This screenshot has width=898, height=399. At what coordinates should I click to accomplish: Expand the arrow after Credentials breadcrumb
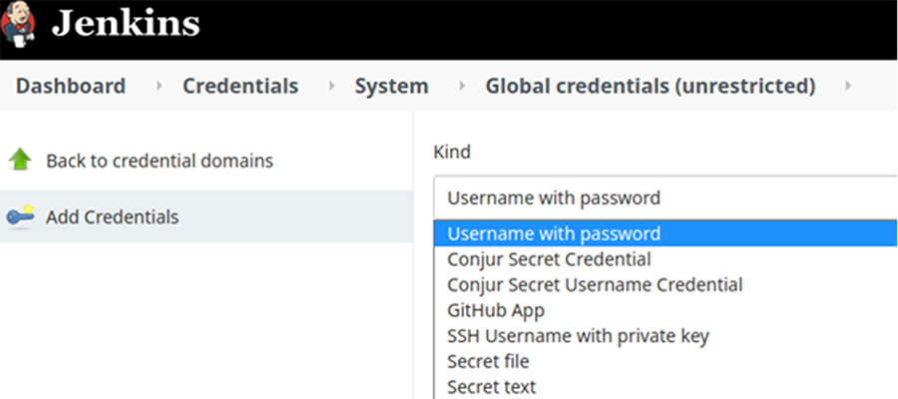(x=331, y=87)
